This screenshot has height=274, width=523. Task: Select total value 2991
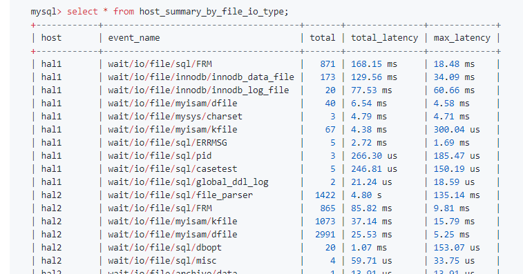(x=325, y=235)
